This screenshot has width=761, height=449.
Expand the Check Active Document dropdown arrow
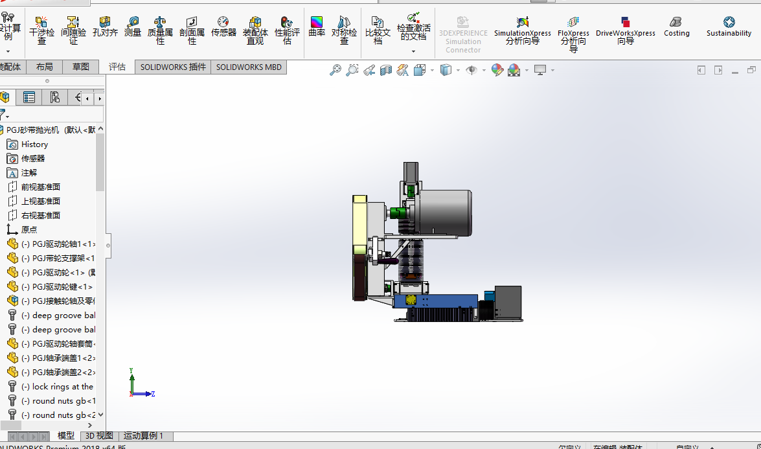click(x=413, y=51)
